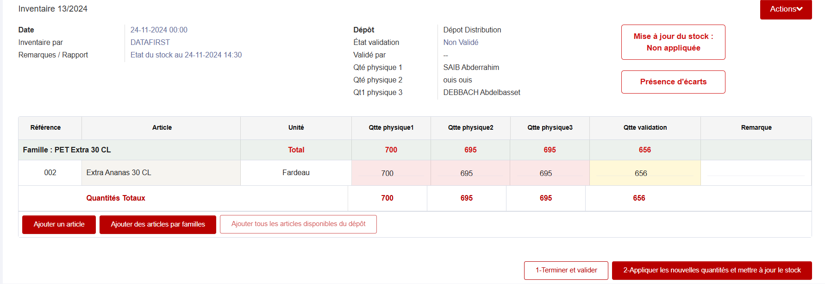The height and width of the screenshot is (284, 825).
Task: Click the DATAFIRST inventory author link
Action: pos(150,43)
